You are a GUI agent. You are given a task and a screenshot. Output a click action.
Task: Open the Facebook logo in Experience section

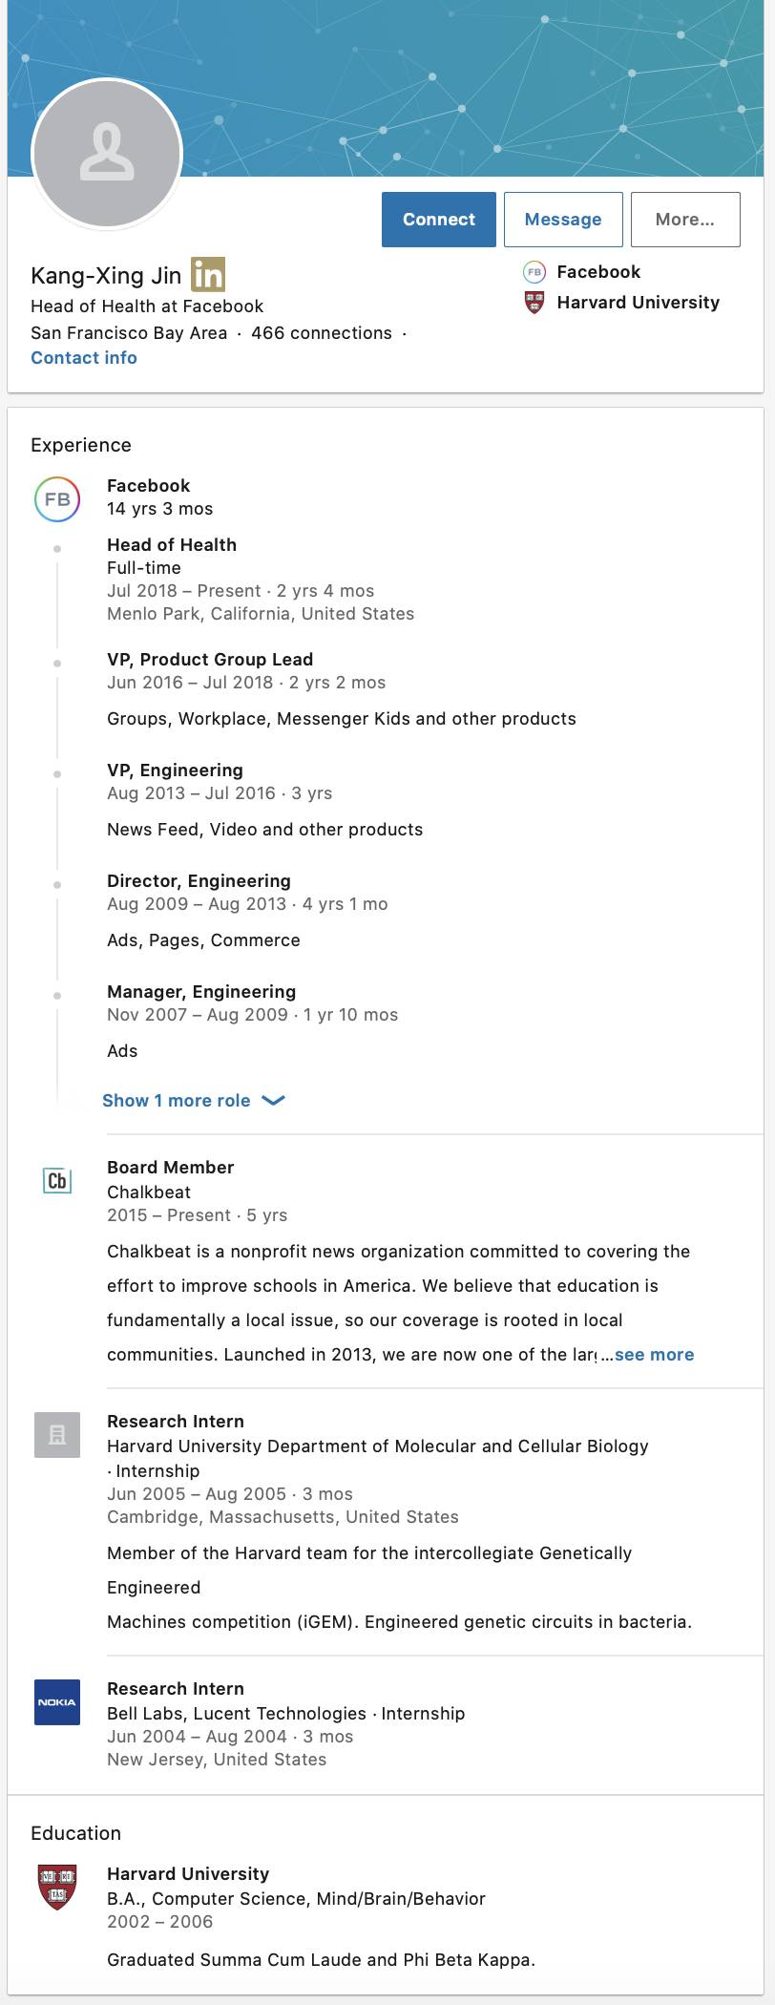click(57, 498)
